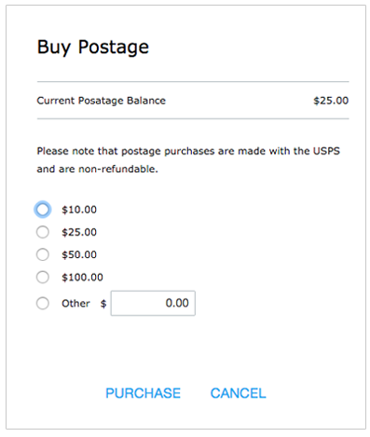Pick the $50.00 radio button
Image resolution: width=370 pixels, height=437 pixels.
coord(43,254)
